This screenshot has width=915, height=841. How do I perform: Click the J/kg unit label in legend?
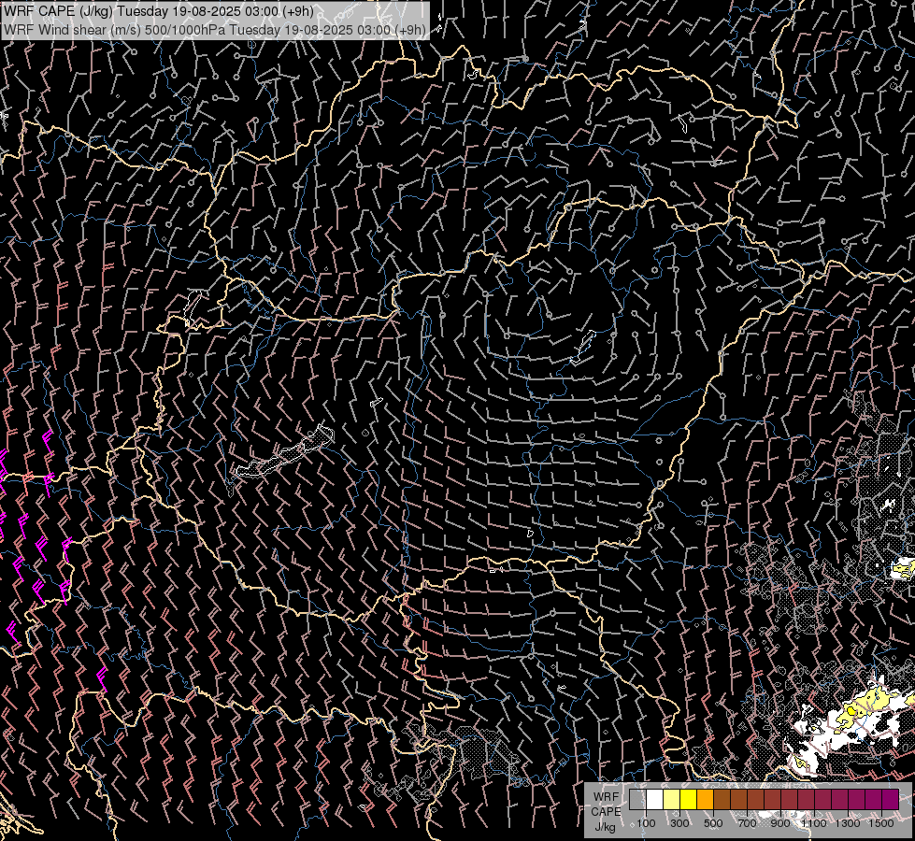click(605, 826)
